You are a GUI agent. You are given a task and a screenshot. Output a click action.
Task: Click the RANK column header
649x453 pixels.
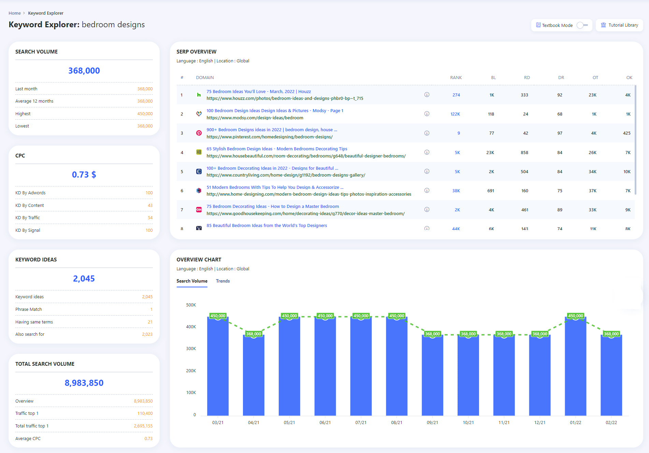click(x=456, y=78)
